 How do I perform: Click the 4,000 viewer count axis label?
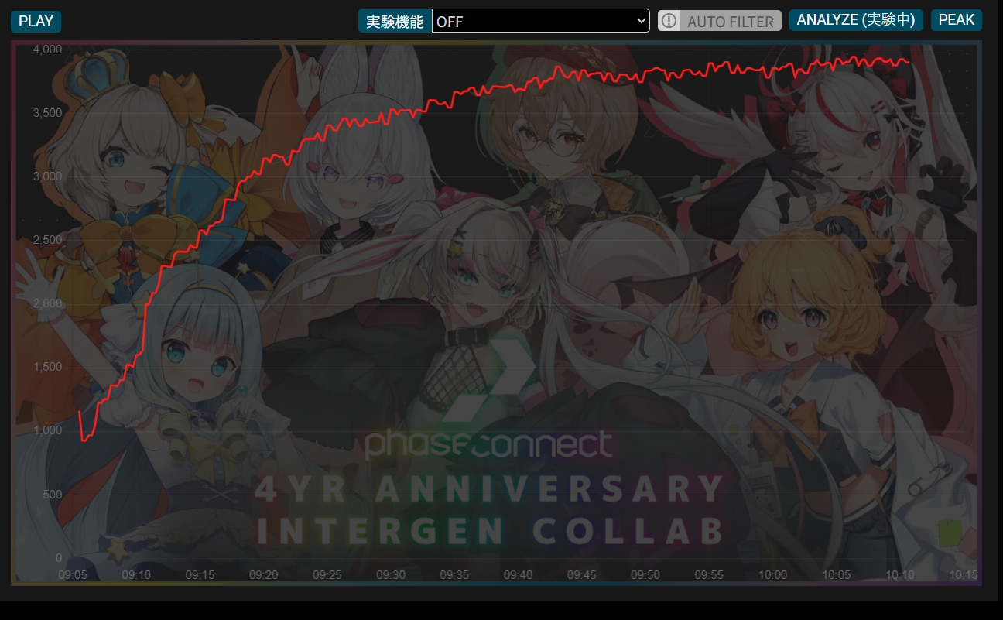[47, 50]
